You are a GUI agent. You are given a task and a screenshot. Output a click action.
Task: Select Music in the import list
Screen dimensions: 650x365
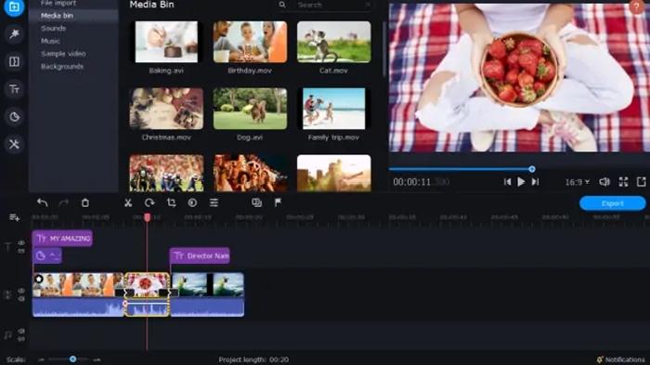point(50,41)
